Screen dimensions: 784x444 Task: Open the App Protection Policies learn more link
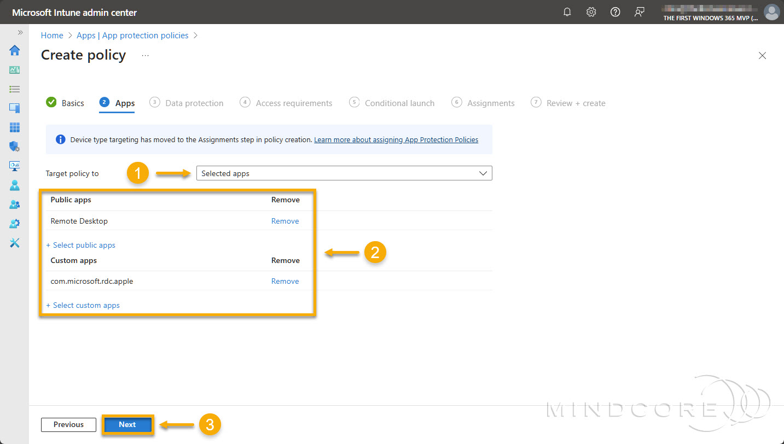[x=396, y=139]
